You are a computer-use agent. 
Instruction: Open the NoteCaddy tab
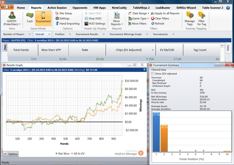119,8
